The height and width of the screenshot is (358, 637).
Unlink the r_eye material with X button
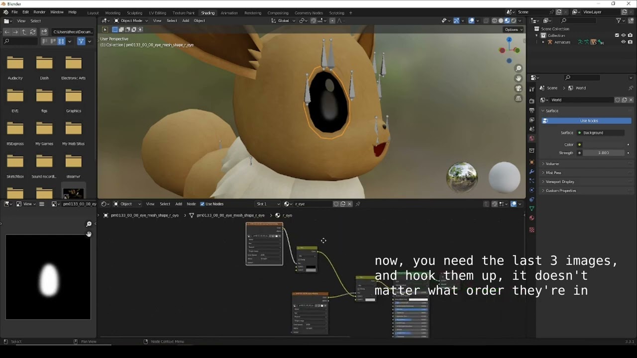click(x=349, y=204)
